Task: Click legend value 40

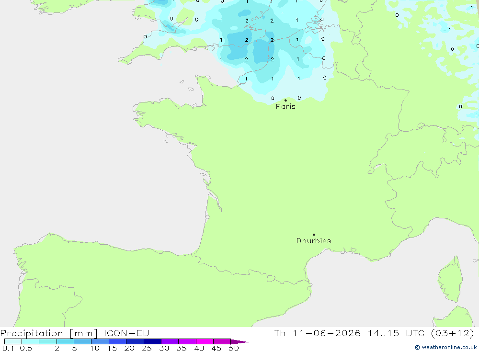Action: tap(199, 348)
